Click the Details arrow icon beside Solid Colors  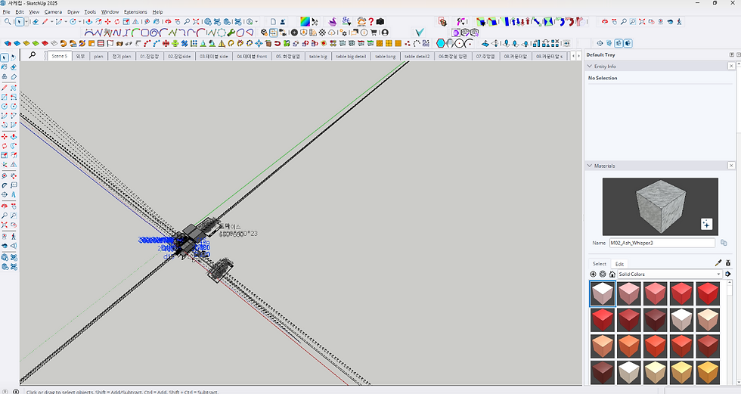coord(727,274)
